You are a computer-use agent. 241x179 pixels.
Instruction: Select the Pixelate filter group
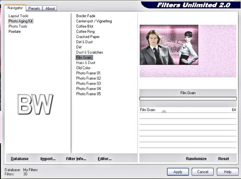(14, 32)
